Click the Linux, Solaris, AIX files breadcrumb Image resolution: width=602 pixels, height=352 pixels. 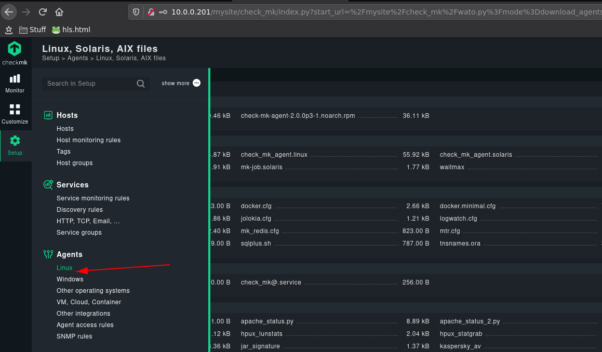(x=131, y=58)
